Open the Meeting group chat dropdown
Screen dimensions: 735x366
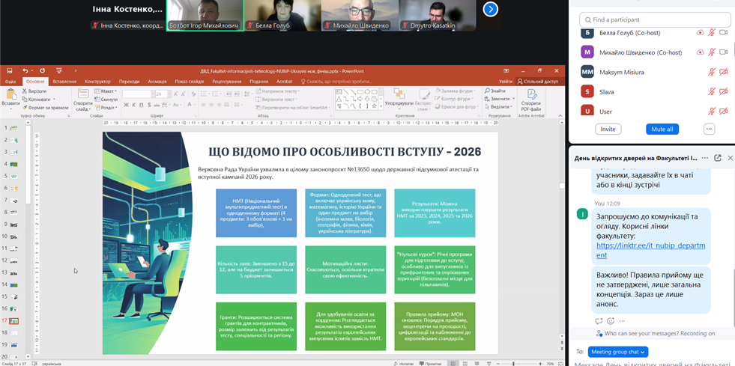(618, 352)
